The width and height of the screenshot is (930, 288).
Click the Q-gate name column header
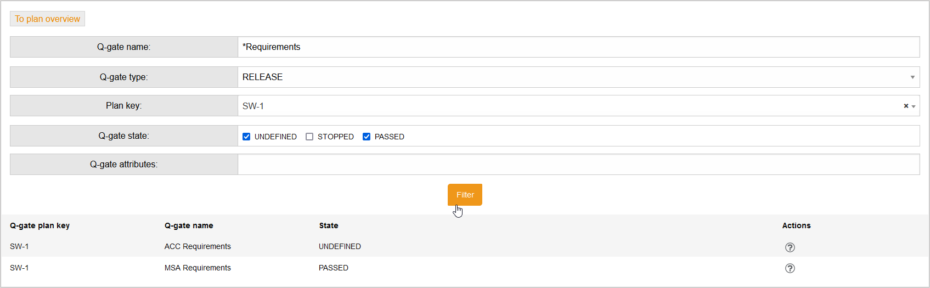189,225
